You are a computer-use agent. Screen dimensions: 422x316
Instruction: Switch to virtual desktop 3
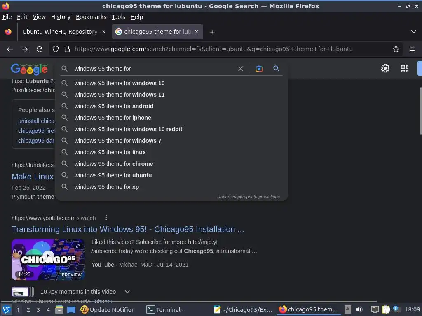[38, 310]
